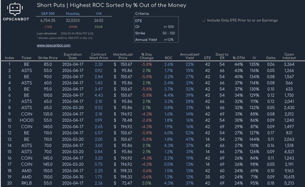Click open interest 9,163 in row 18
305x187 pixels.
[289, 171]
